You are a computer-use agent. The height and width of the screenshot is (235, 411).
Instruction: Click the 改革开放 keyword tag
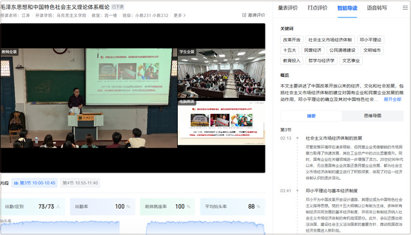point(291,40)
